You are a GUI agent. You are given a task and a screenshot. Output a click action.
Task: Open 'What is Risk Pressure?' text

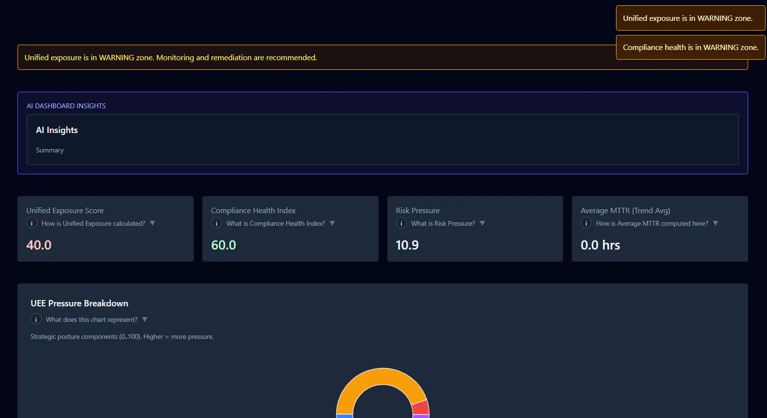[443, 223]
